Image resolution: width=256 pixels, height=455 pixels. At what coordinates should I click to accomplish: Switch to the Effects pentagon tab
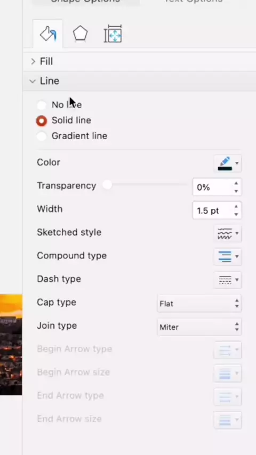[x=80, y=34]
